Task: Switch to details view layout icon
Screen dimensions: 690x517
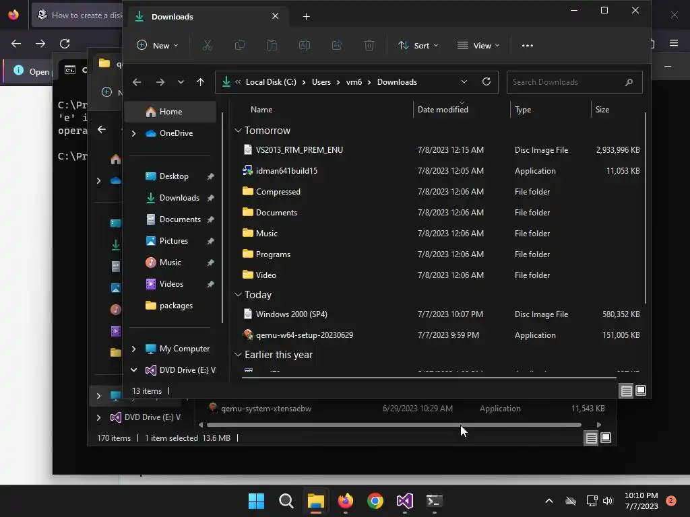Action: [626, 390]
